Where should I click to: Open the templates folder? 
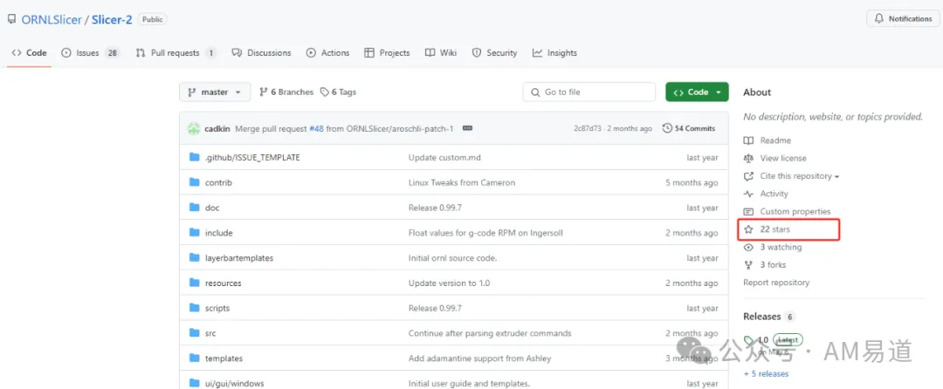coord(224,358)
